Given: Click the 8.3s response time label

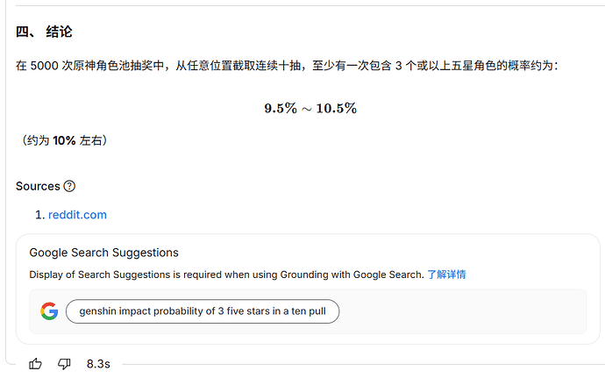Looking at the screenshot, I should click(98, 364).
